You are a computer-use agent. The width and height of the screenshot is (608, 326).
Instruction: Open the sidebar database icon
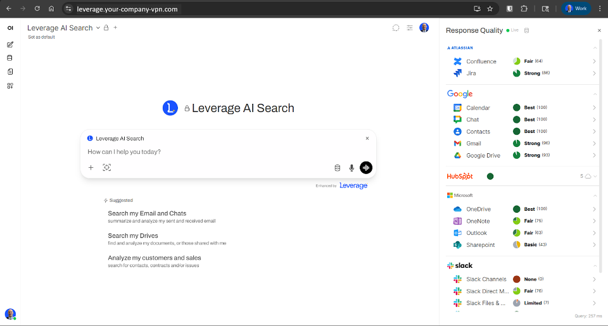point(10,58)
